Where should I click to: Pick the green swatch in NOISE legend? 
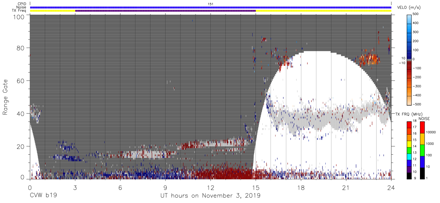pos(422,150)
